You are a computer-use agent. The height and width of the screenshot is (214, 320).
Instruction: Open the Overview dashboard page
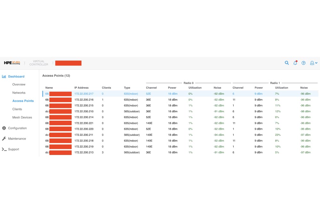coord(19,84)
